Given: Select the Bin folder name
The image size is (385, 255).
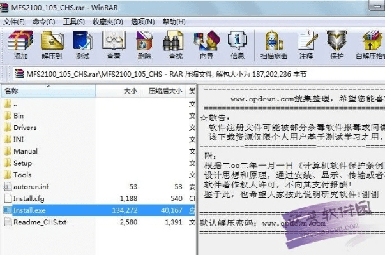Looking at the screenshot, I should tap(19, 115).
